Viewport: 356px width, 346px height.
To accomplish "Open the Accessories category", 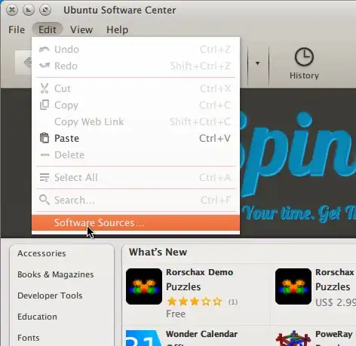I will pyautogui.click(x=41, y=253).
